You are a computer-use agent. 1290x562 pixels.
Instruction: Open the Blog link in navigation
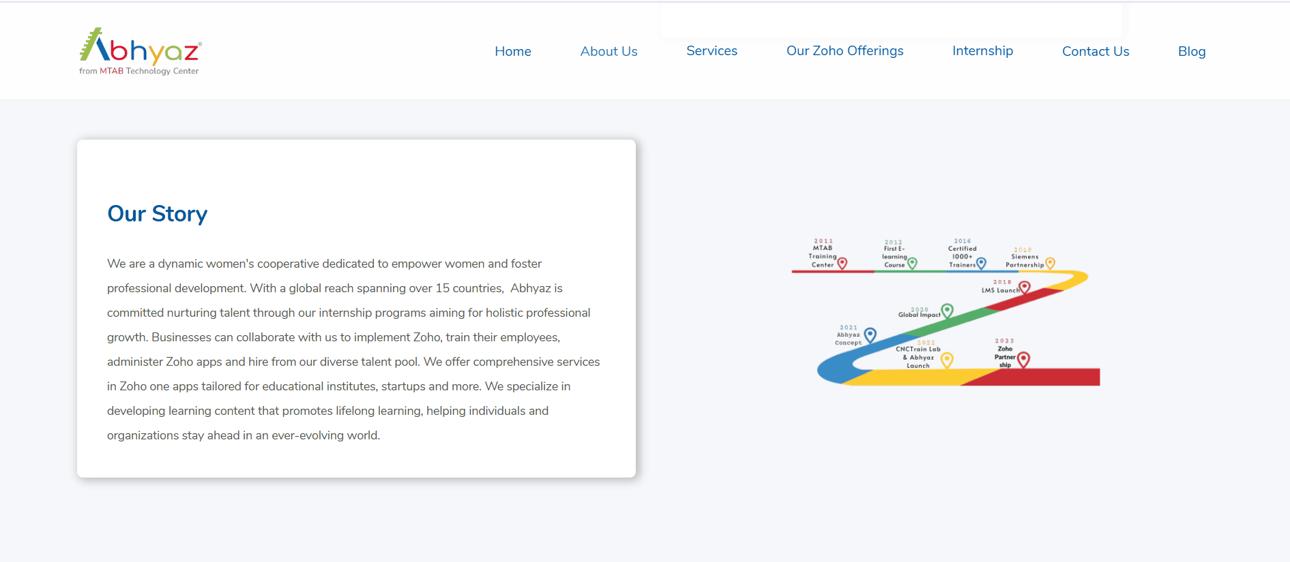[1192, 51]
